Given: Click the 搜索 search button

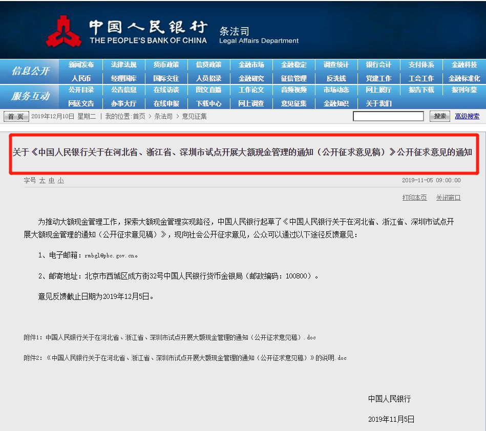Looking at the screenshot, I should [439, 116].
